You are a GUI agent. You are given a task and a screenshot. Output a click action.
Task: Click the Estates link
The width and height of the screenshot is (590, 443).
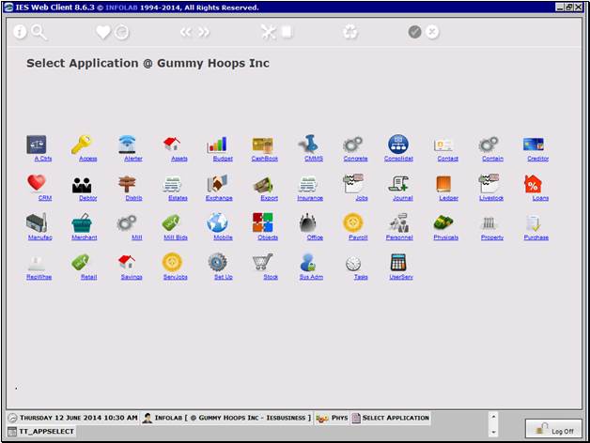click(x=178, y=198)
